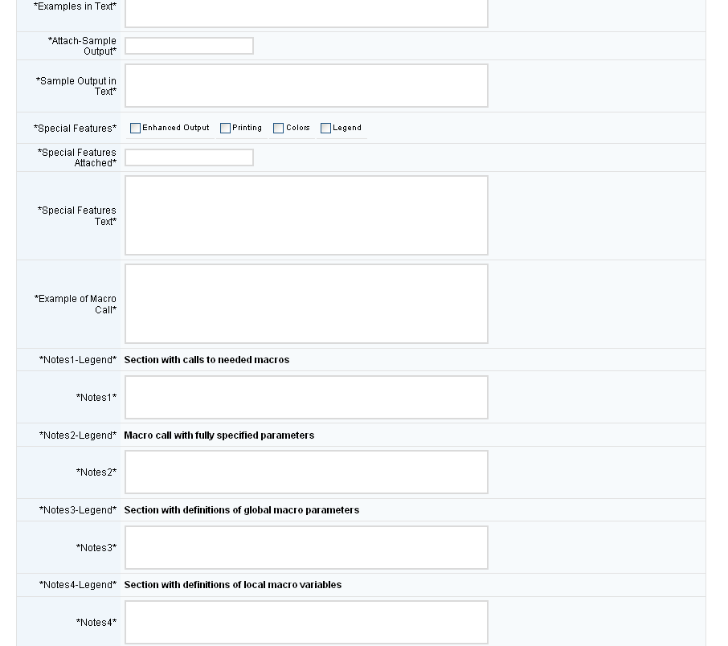Click the Enhanced Output label text
Image resolution: width=728 pixels, height=646 pixels.
coord(175,128)
